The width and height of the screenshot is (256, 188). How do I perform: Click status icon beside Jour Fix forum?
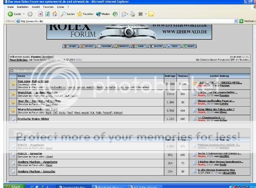13,103
